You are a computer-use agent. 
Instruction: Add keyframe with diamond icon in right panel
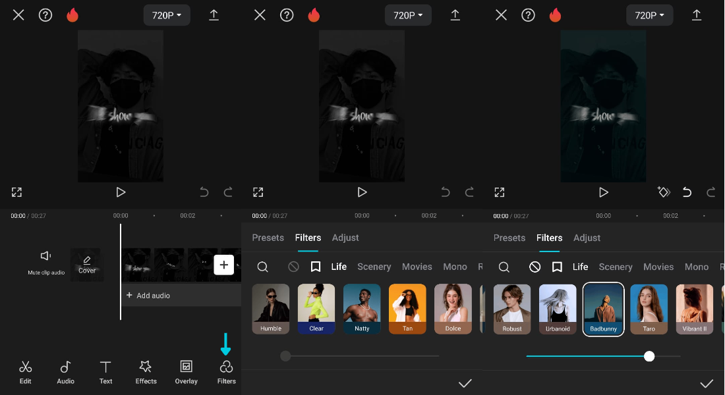click(664, 192)
